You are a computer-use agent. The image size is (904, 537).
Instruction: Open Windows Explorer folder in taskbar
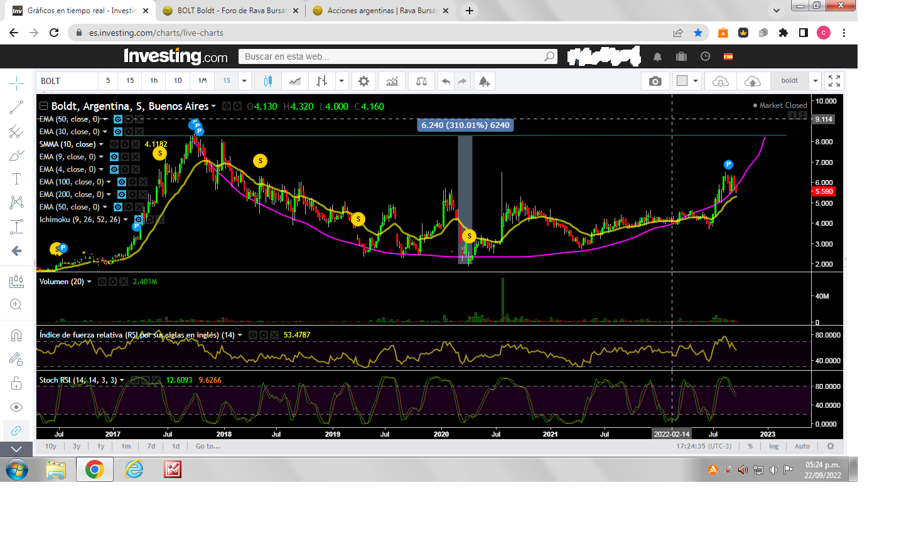pyautogui.click(x=56, y=469)
